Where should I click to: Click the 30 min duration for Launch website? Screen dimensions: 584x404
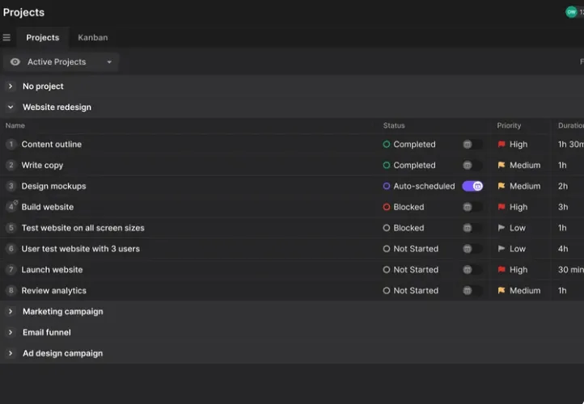click(x=570, y=270)
